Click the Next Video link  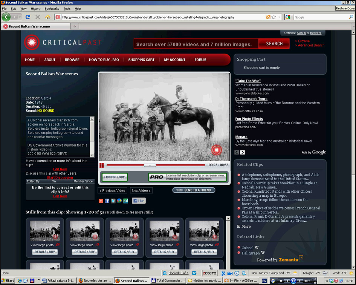[x=141, y=190]
